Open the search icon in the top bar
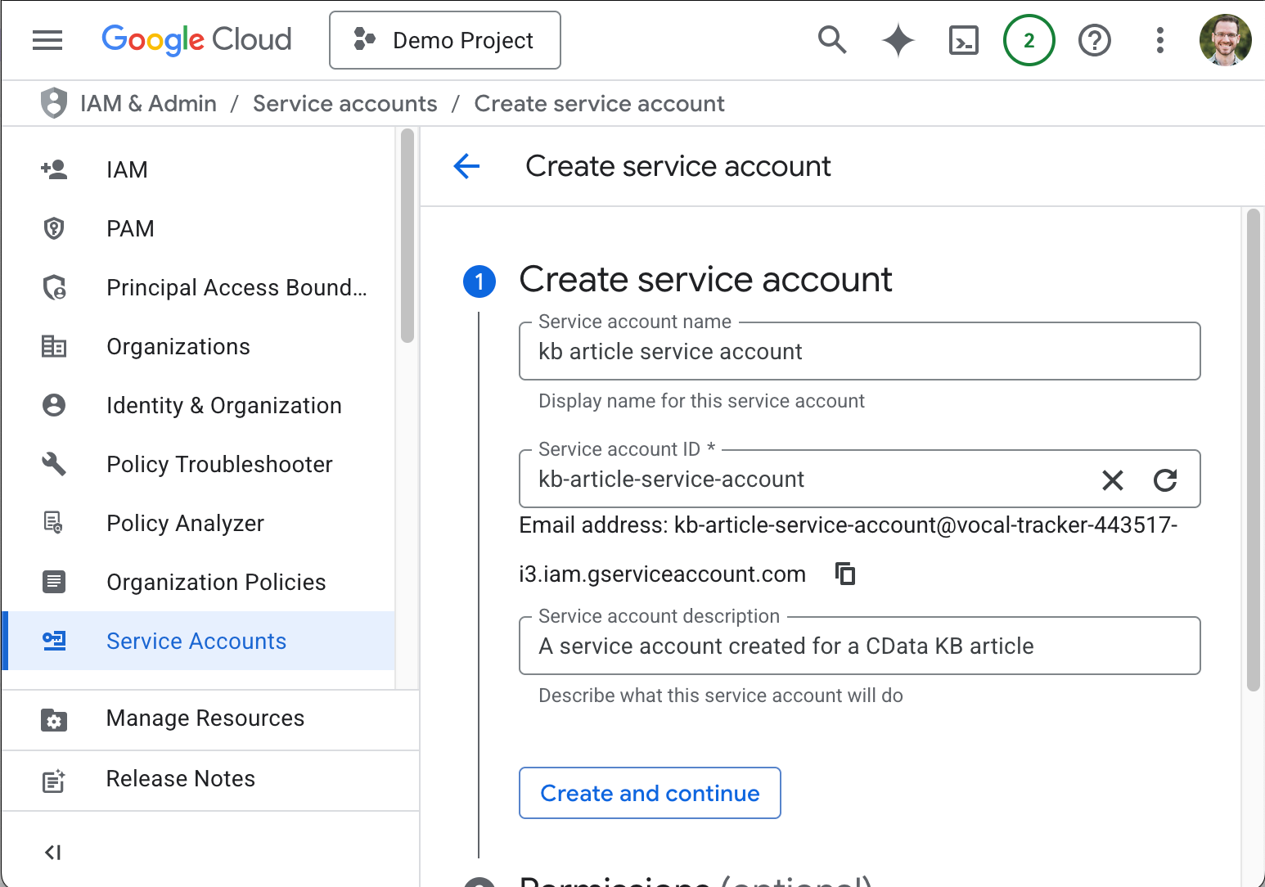 pos(832,39)
